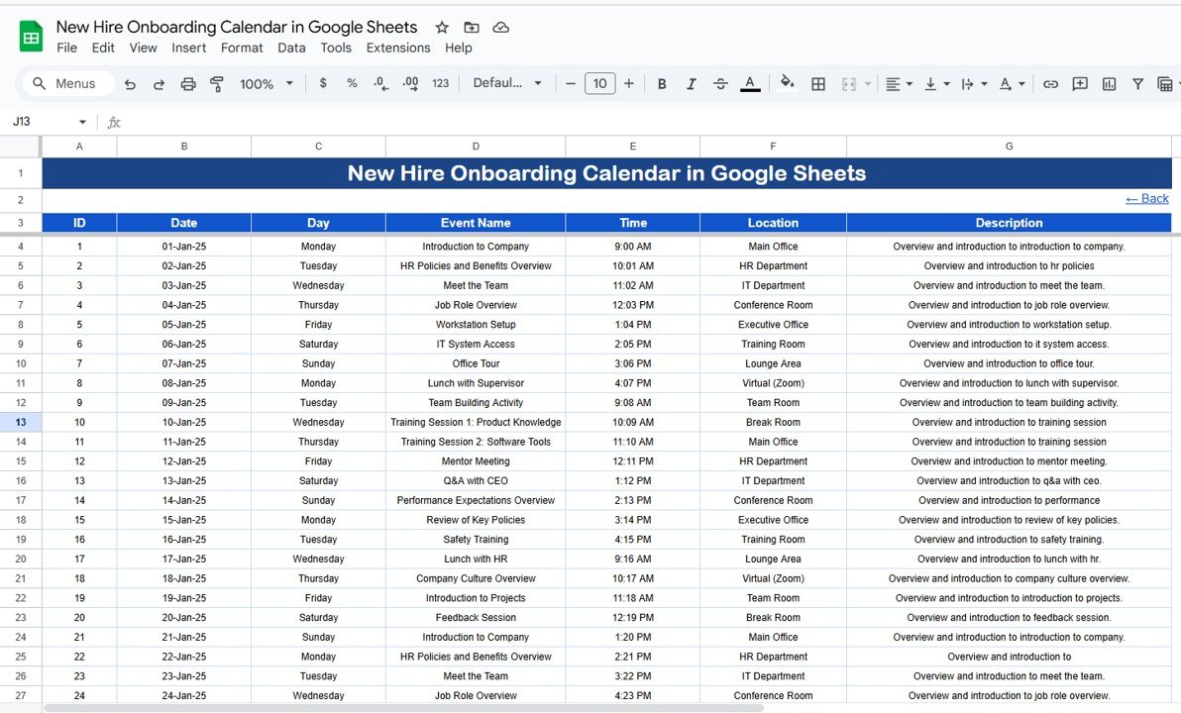1181x713 pixels.
Task: Format as currency with dollar icon
Action: [x=323, y=83]
